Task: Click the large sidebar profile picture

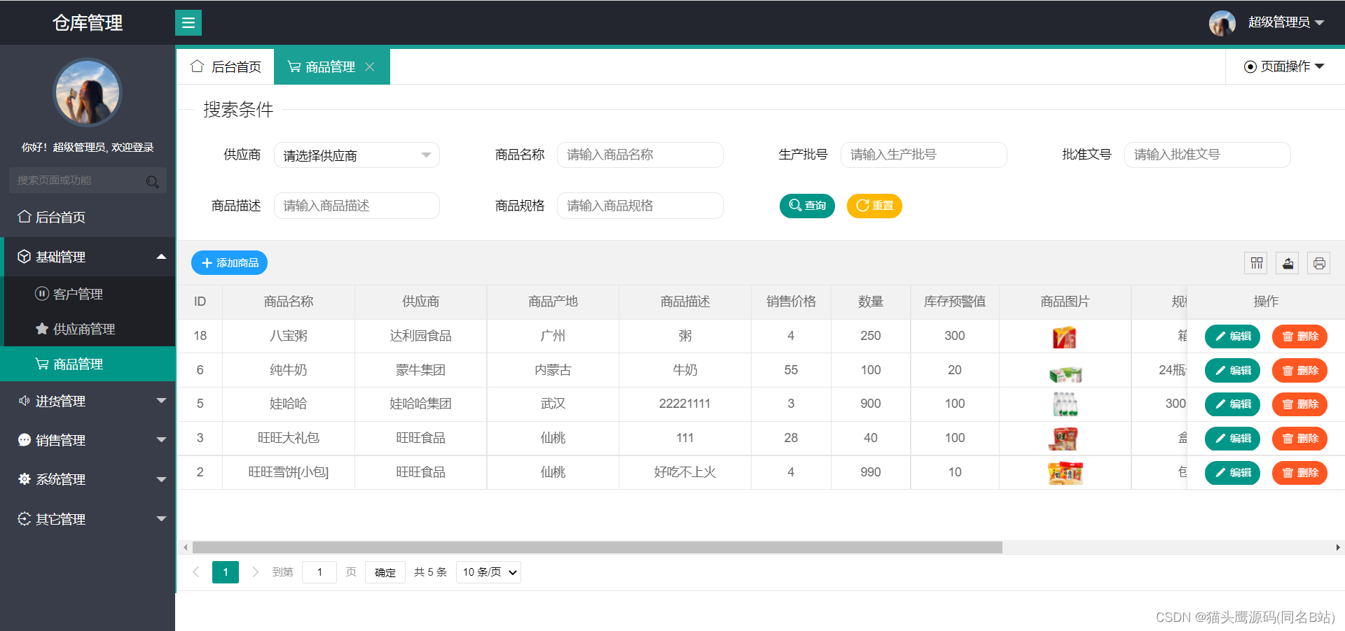Action: point(88,92)
